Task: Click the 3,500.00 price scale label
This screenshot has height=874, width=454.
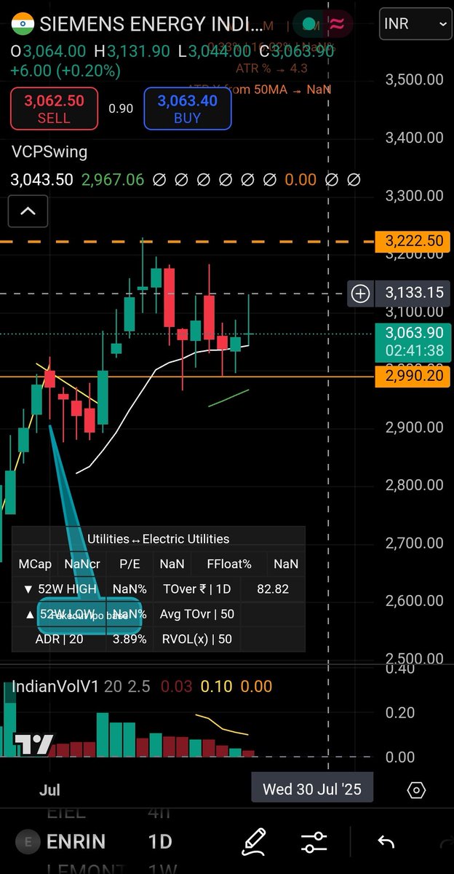Action: click(414, 79)
